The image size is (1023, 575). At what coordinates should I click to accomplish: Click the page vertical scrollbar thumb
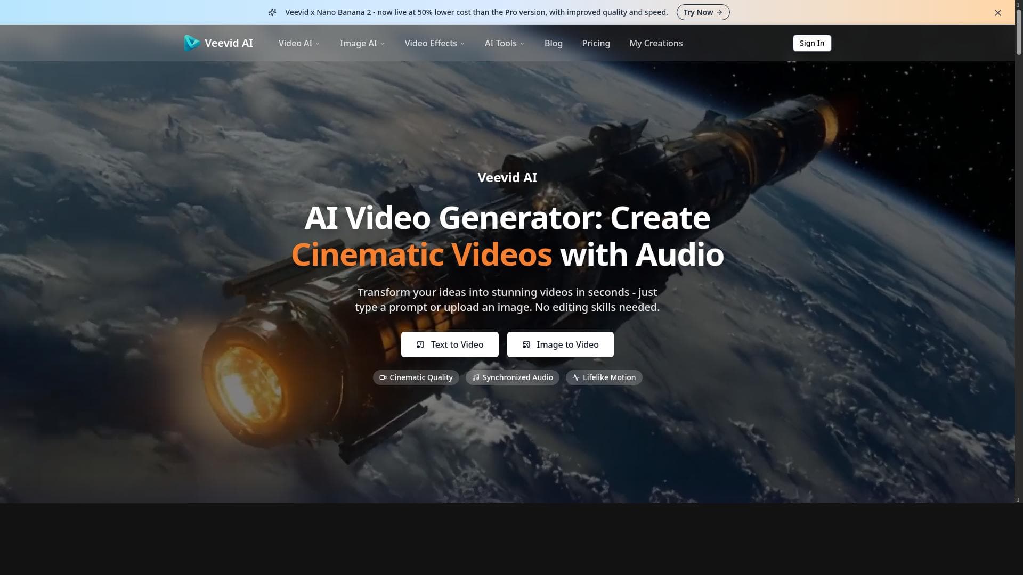[1018, 32]
